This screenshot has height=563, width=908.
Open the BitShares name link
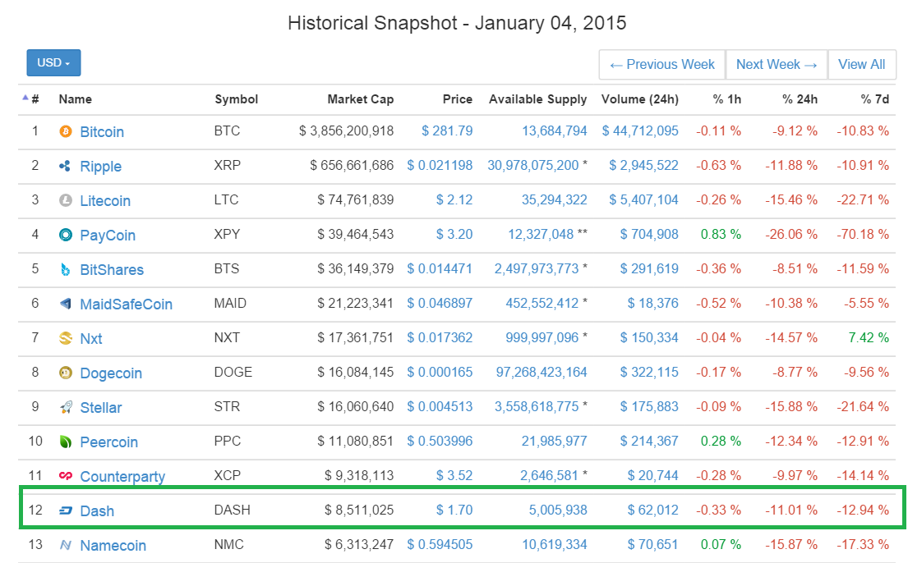click(112, 270)
